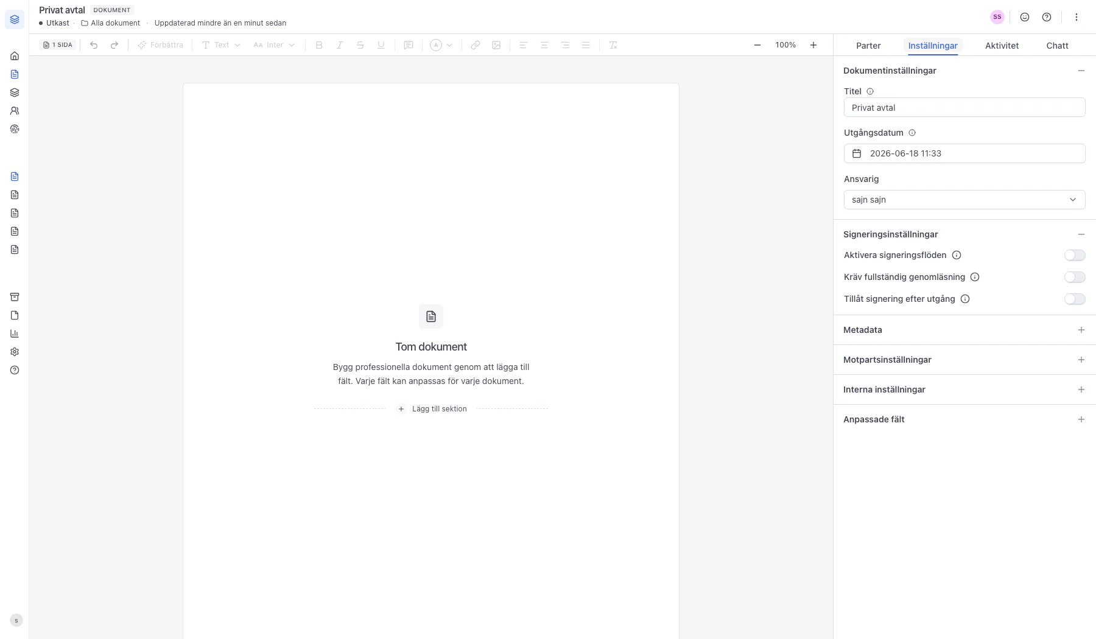Image resolution: width=1096 pixels, height=639 pixels.
Task: Toggle Aktivera signeringsflöden switch
Action: pyautogui.click(x=1075, y=255)
